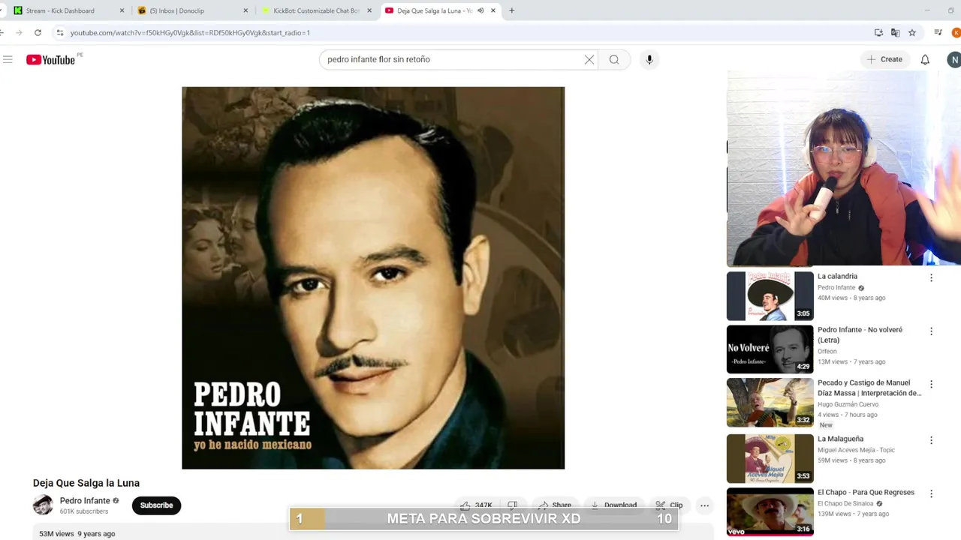The image size is (961, 540).
Task: Open more options for La Malagueña video
Action: point(931,440)
